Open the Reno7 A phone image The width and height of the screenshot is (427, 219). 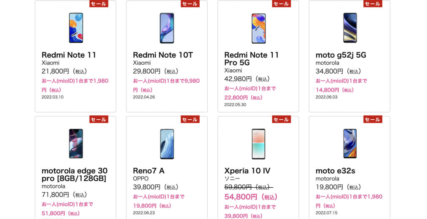tap(167, 144)
